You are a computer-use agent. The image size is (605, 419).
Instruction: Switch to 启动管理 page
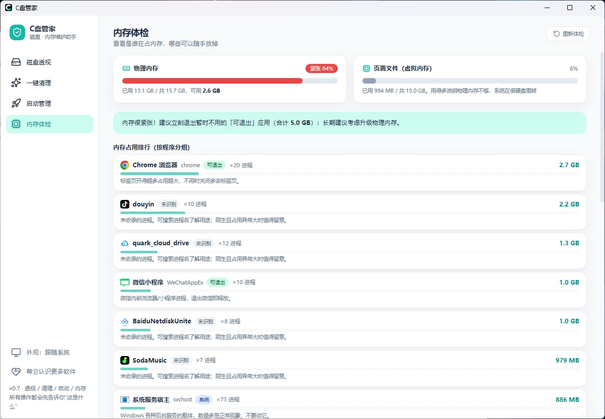click(x=50, y=104)
